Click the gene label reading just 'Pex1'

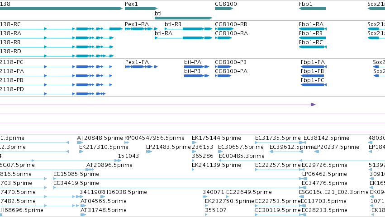click(x=131, y=4)
